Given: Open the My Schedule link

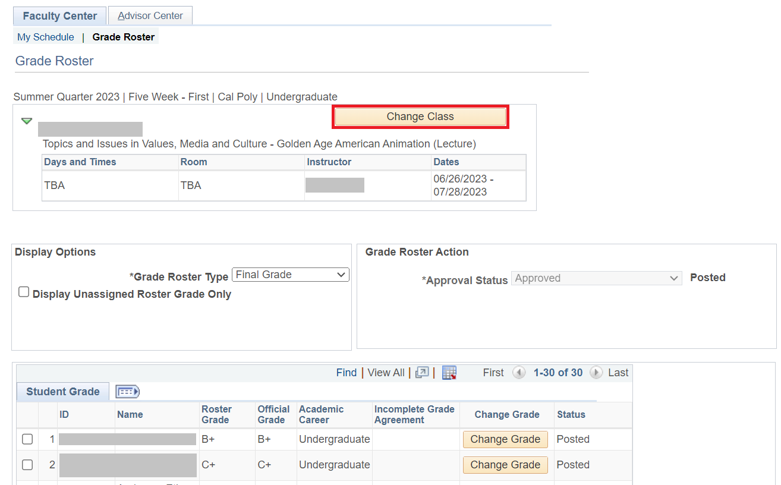Looking at the screenshot, I should tap(46, 37).
